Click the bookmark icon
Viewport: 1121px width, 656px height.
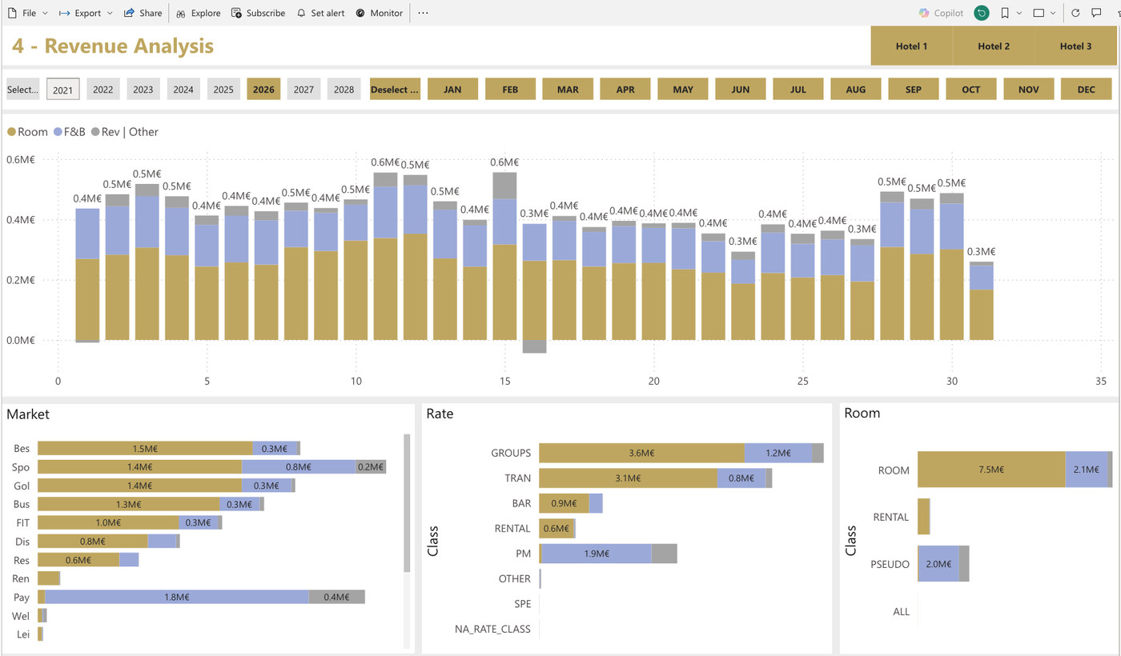point(1005,13)
